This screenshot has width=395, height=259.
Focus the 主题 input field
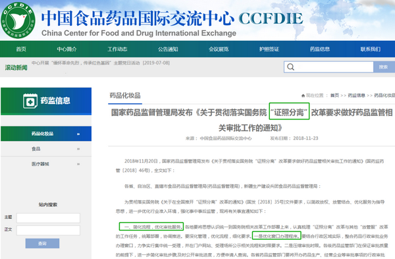(48, 218)
